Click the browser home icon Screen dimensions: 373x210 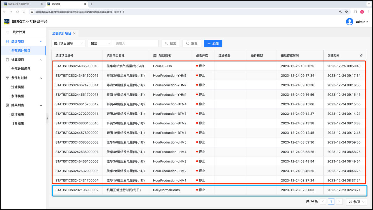[x=24, y=12]
